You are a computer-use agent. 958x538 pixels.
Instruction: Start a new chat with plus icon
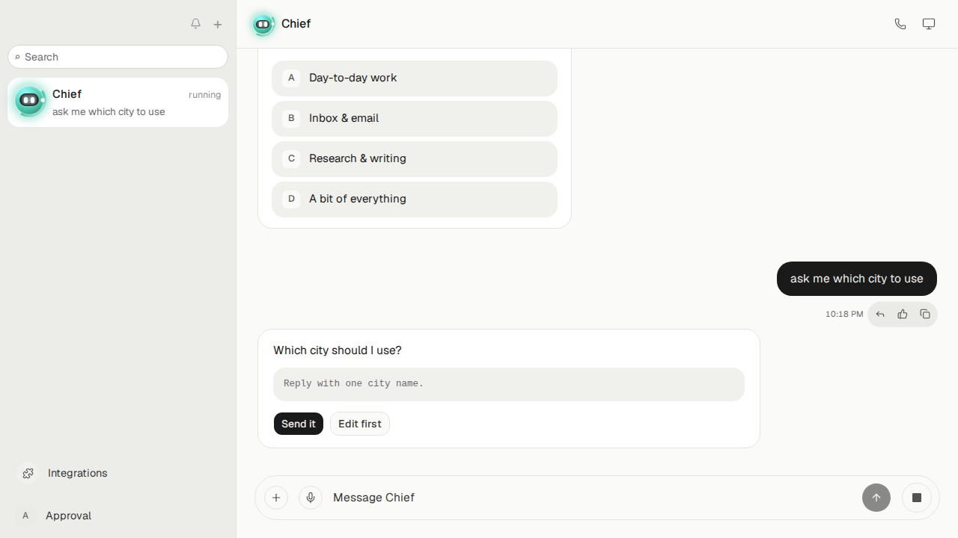pos(218,24)
